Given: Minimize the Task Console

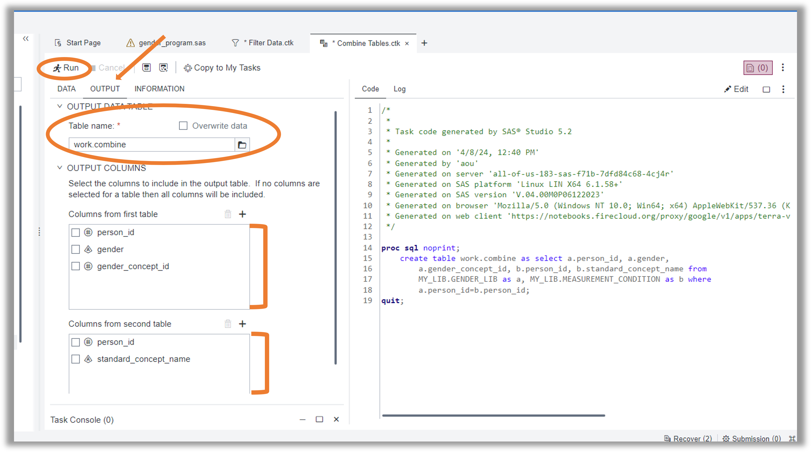Looking at the screenshot, I should (303, 419).
